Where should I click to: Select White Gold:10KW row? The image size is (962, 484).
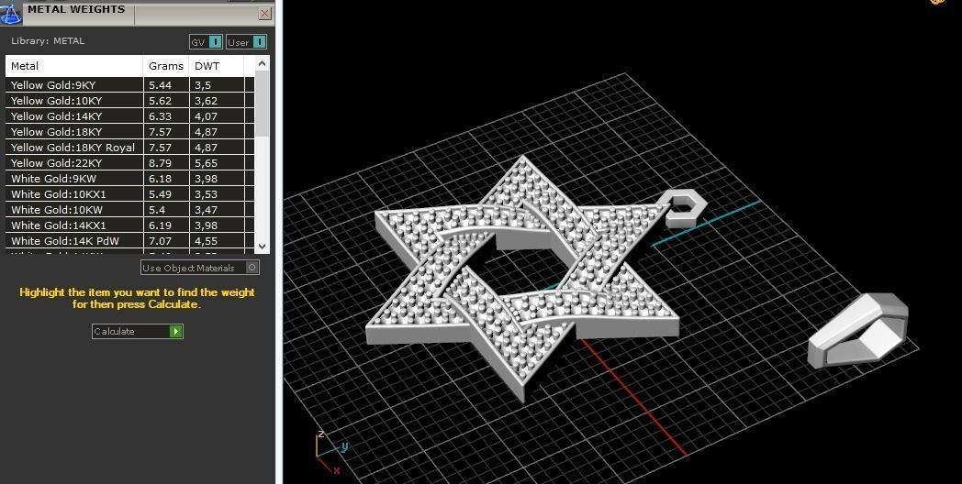(130, 210)
